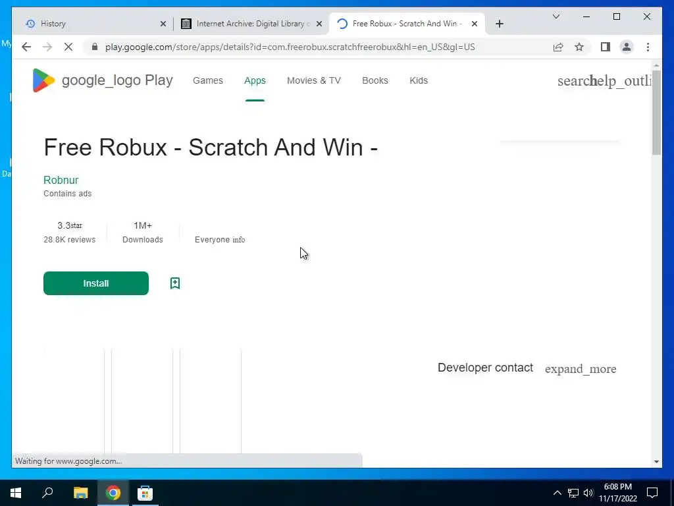Click the forward navigation arrow
Screen dimensions: 674x506
(x=47, y=47)
